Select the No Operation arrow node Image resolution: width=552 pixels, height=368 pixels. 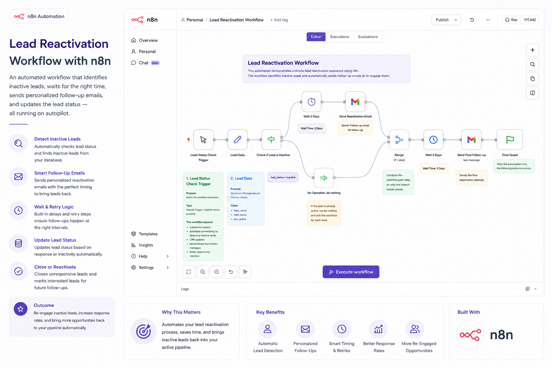tap(324, 178)
